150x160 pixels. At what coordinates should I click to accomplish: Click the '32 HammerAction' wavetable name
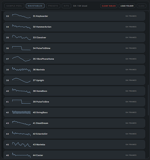[x=42, y=27]
